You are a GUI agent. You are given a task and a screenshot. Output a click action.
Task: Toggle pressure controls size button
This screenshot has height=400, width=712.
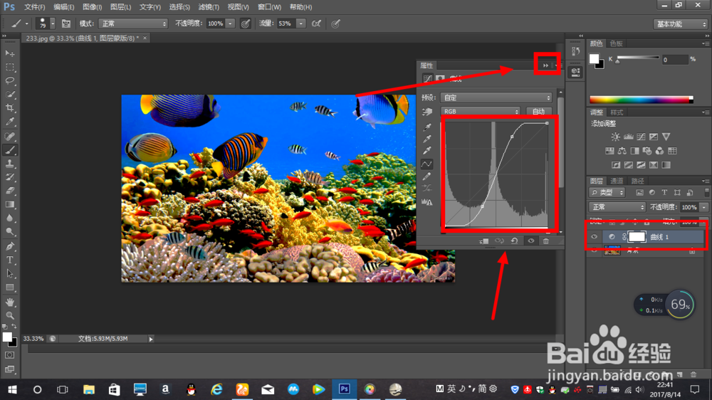(x=335, y=23)
